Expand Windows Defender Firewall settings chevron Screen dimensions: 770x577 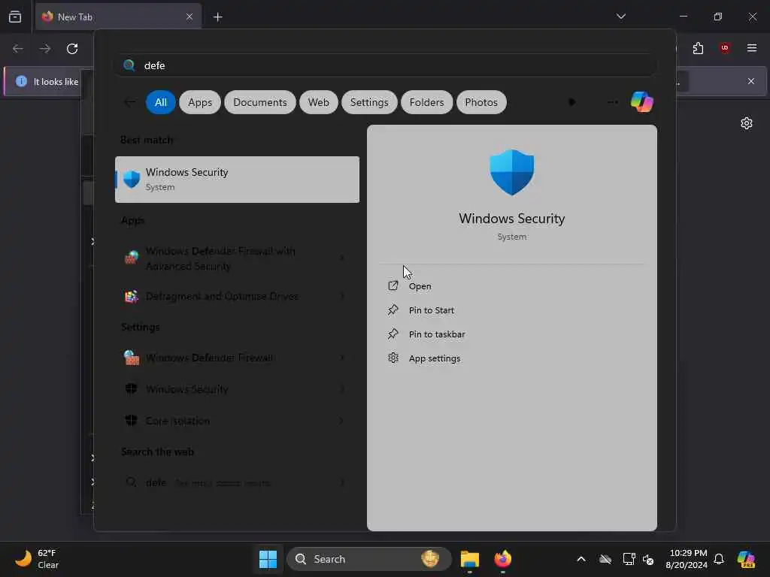(x=342, y=358)
